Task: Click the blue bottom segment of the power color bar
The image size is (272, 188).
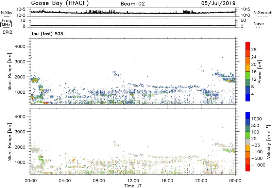Action: pos(248,97)
